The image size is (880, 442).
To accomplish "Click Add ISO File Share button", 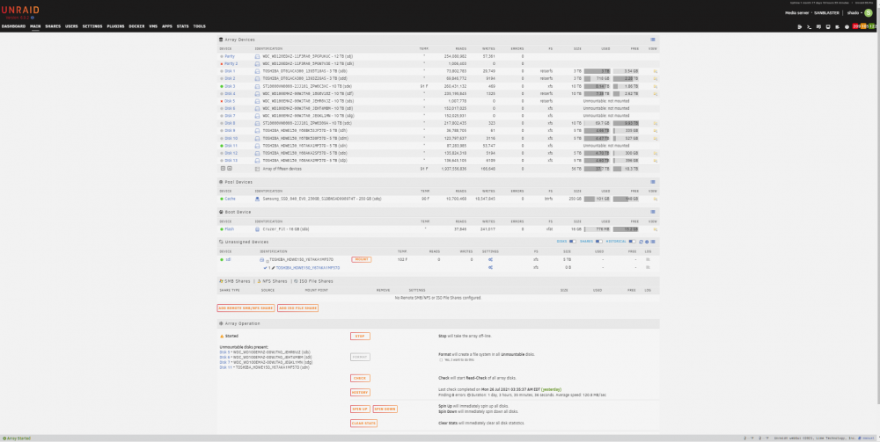I will pyautogui.click(x=297, y=308).
